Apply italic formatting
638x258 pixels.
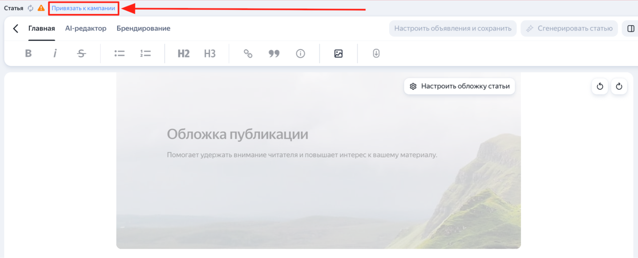coord(55,53)
